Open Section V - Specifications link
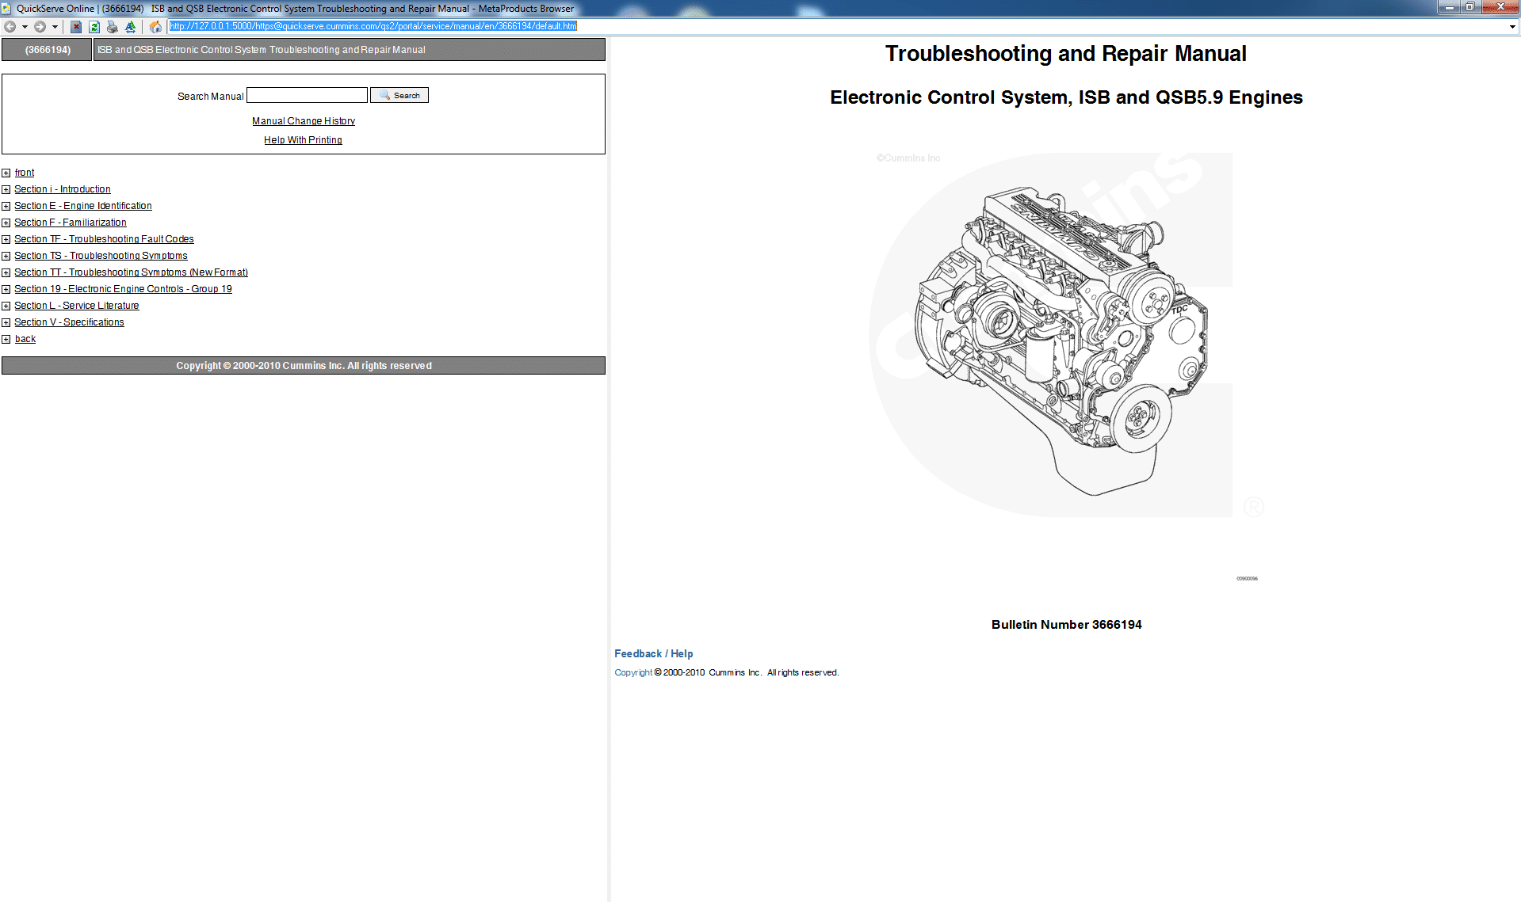 [x=69, y=322]
